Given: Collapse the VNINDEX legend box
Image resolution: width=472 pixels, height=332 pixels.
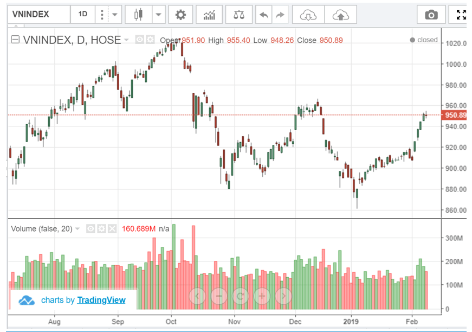Looking at the screenshot, I should 15,40.
